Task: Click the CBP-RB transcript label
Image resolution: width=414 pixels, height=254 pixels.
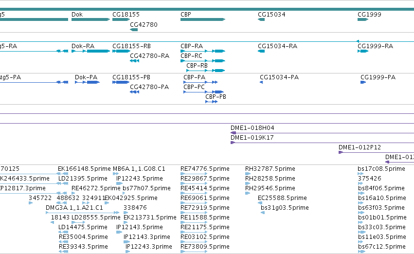Action: tap(197, 66)
